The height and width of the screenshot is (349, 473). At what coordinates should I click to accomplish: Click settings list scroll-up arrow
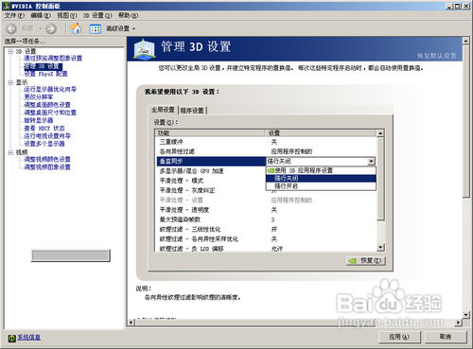tap(380, 133)
